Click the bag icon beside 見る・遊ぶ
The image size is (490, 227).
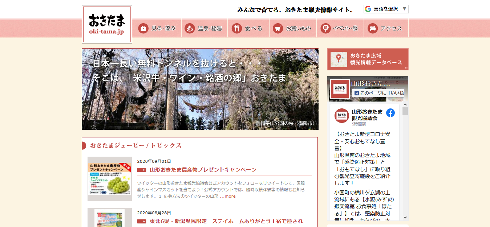tap(143, 28)
